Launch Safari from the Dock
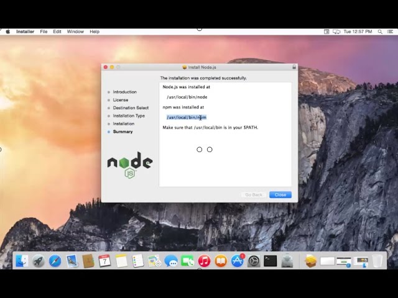Viewport: 398px width, 298px height. 55,261
